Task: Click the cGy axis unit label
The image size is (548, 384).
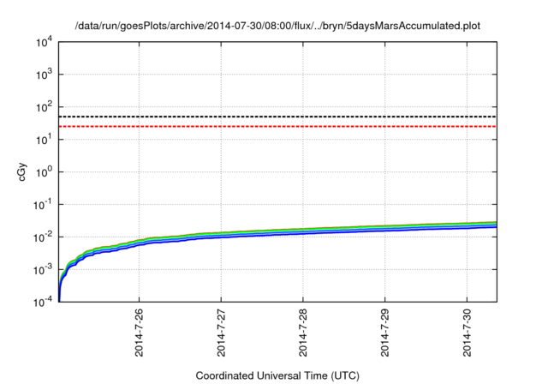Action: (21, 172)
